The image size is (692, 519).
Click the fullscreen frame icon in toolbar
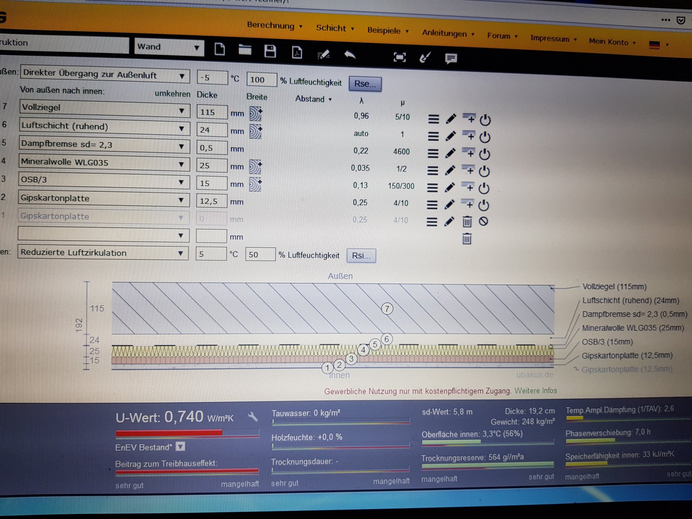pos(399,57)
